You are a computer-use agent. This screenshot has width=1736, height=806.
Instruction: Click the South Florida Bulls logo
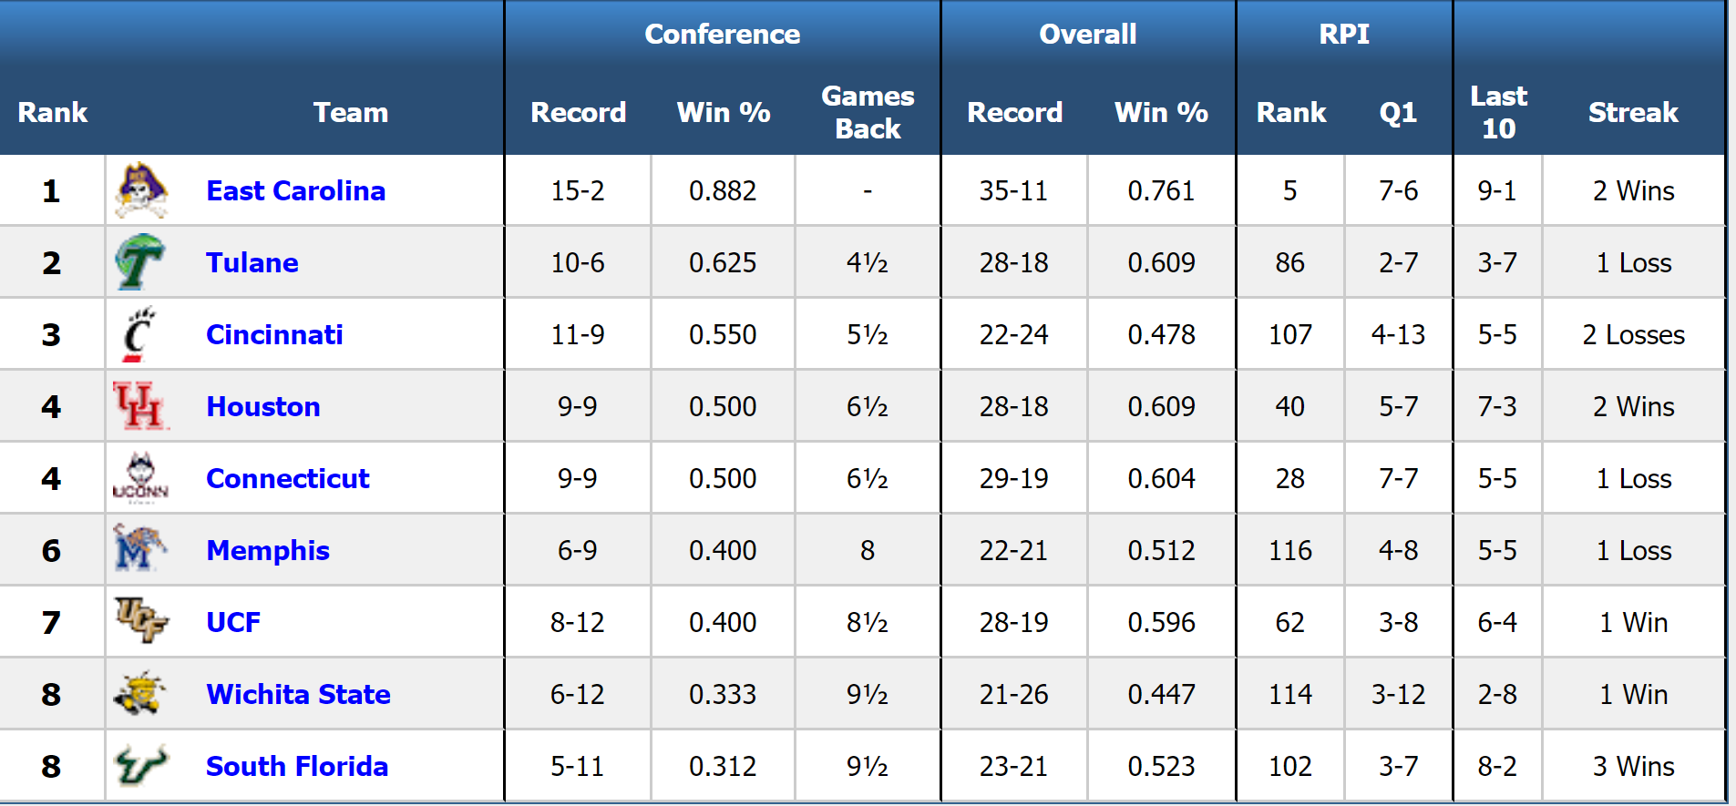tap(140, 765)
